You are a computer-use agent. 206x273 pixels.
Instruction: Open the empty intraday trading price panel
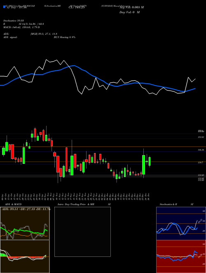(82, 232)
